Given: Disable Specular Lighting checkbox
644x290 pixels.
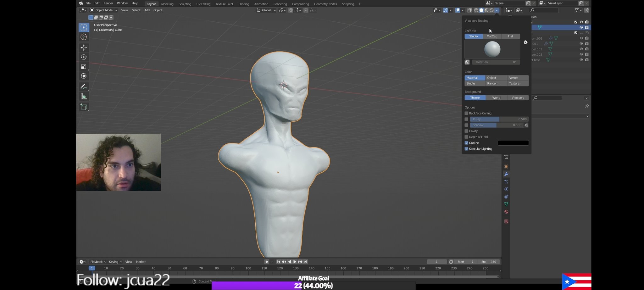Looking at the screenshot, I should click(x=466, y=149).
